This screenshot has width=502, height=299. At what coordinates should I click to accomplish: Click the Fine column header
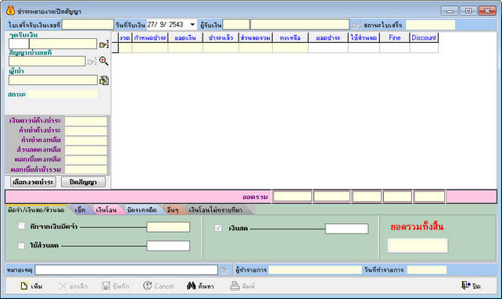pyautogui.click(x=394, y=37)
